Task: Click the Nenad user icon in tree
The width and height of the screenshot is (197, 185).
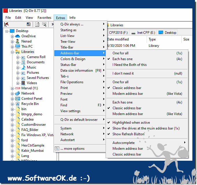Action: pyautogui.click(x=18, y=41)
